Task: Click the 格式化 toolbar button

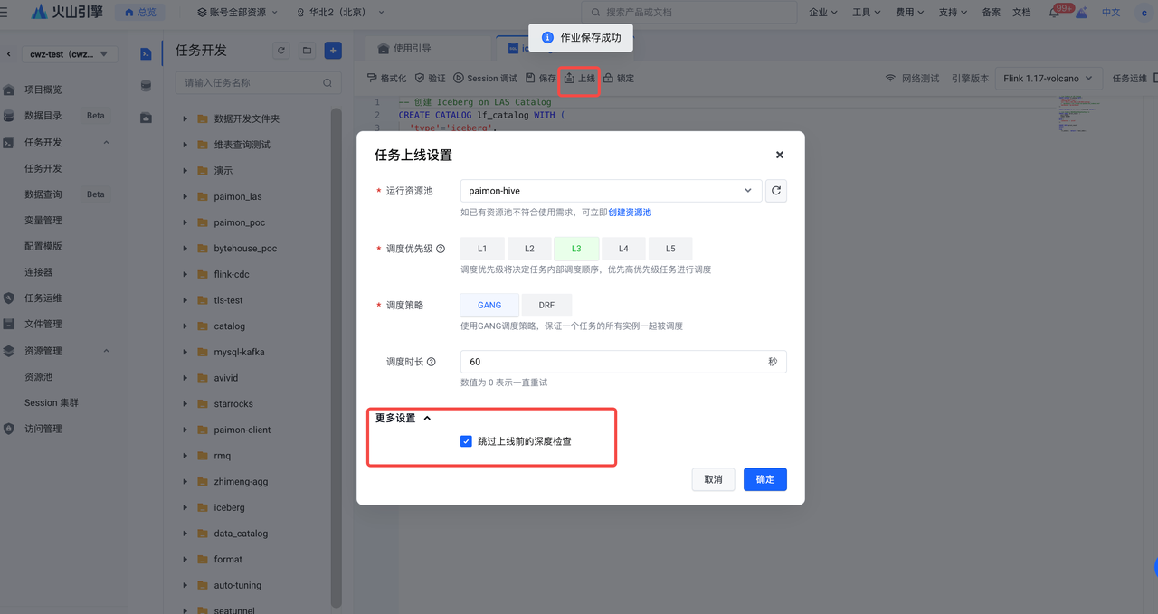Action: pos(387,79)
